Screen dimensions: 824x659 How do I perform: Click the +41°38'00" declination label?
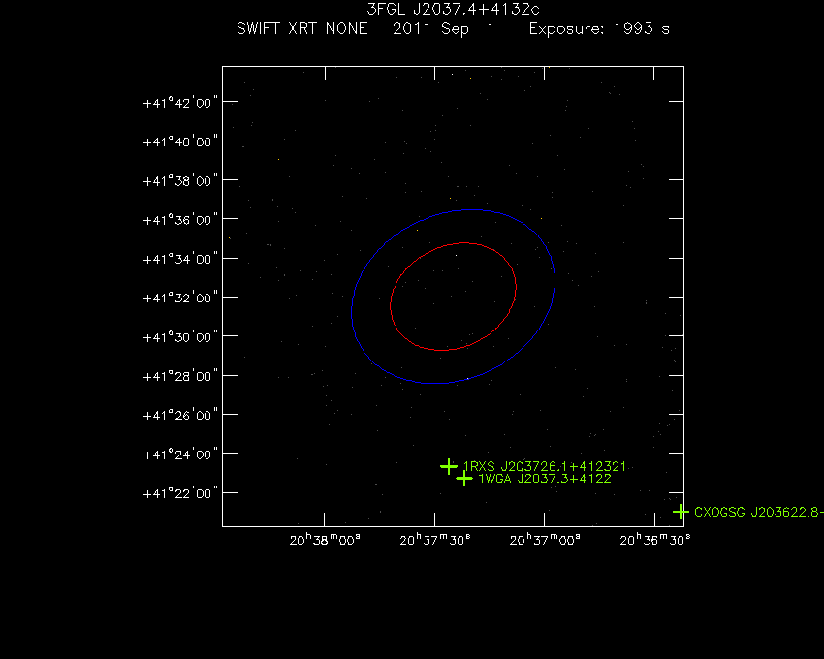[180, 181]
